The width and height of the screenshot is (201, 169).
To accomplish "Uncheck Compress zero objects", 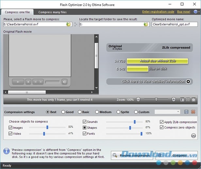I will click(x=162, y=128).
